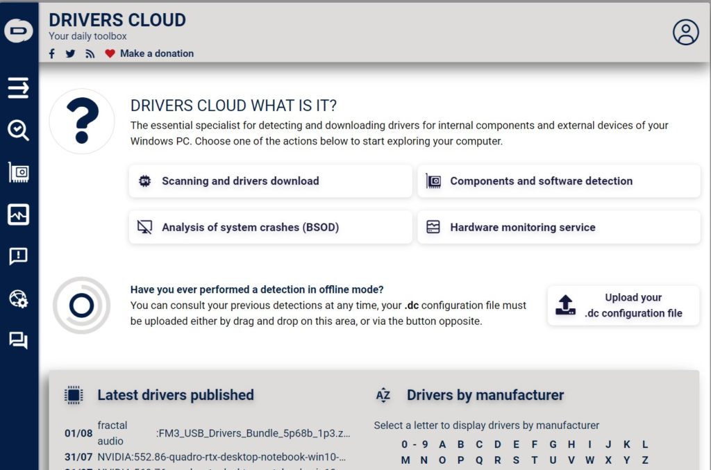Click the Drivers Cloud logo top left
The image size is (711, 470).
[19, 31]
